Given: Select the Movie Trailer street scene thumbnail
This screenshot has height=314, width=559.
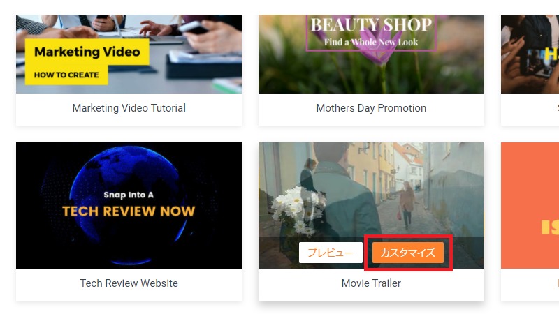Looking at the screenshot, I should (x=371, y=188).
